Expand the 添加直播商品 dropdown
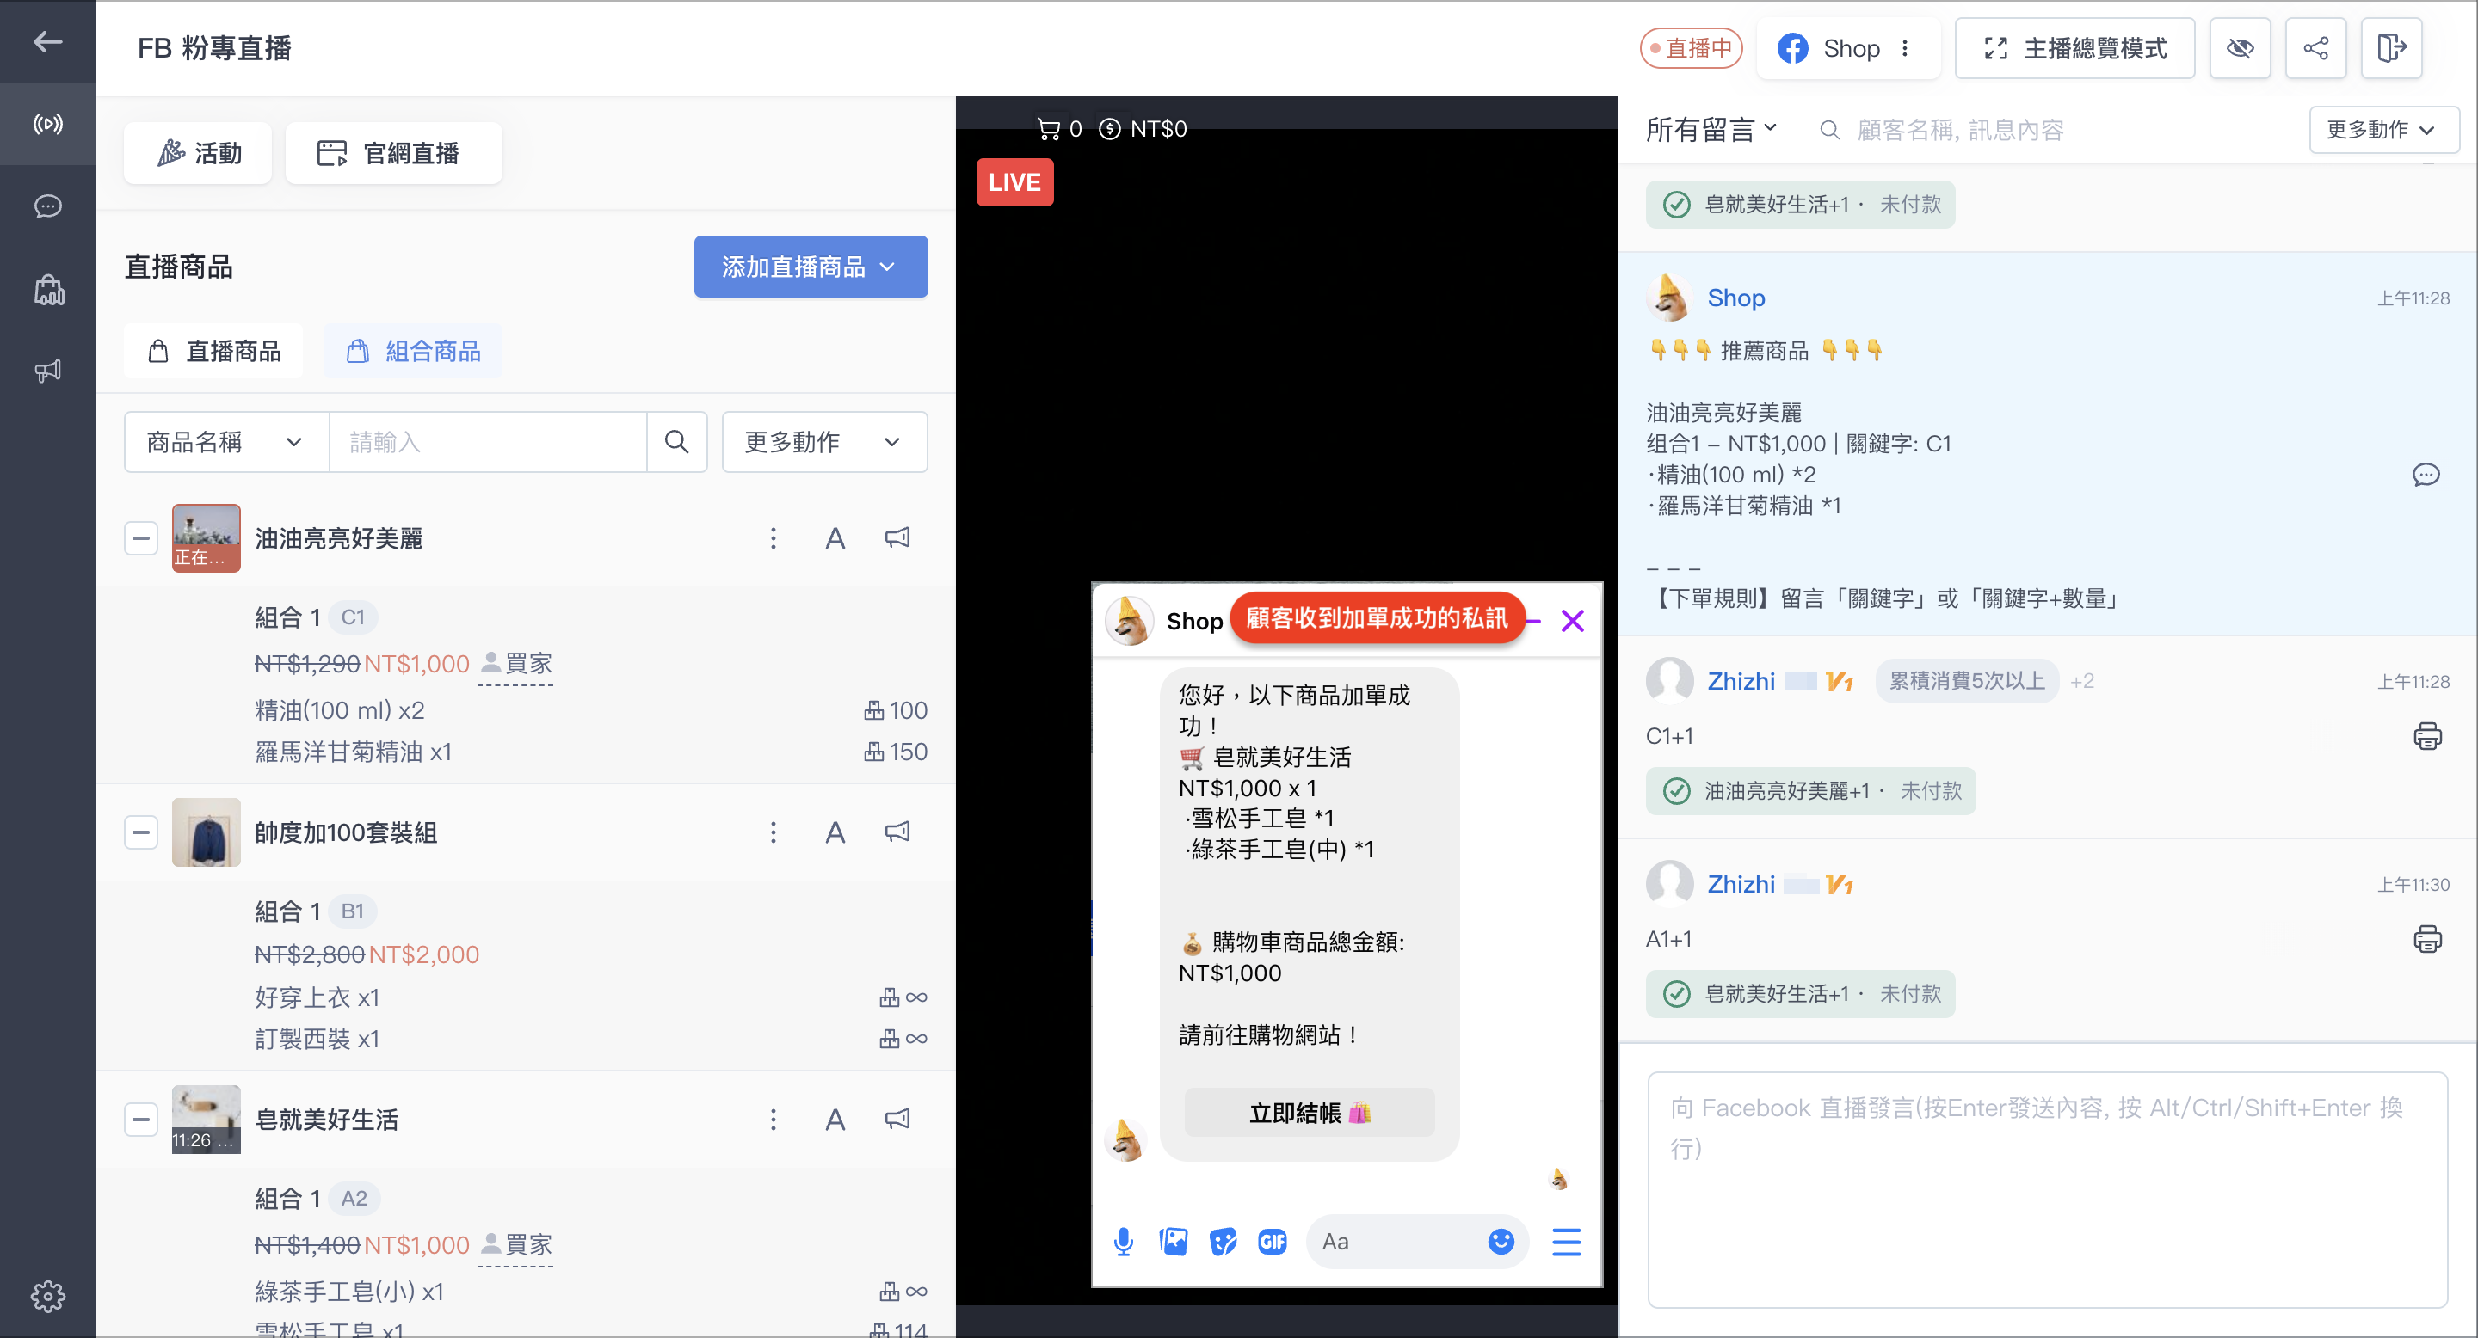Viewport: 2478px width, 1338px height. [x=810, y=267]
